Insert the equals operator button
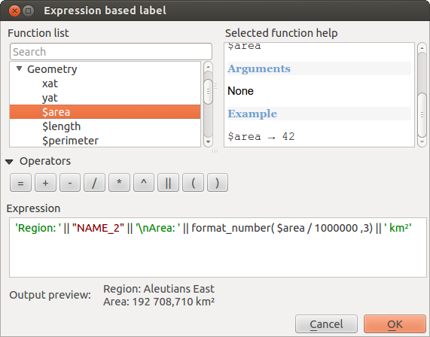 (20, 183)
